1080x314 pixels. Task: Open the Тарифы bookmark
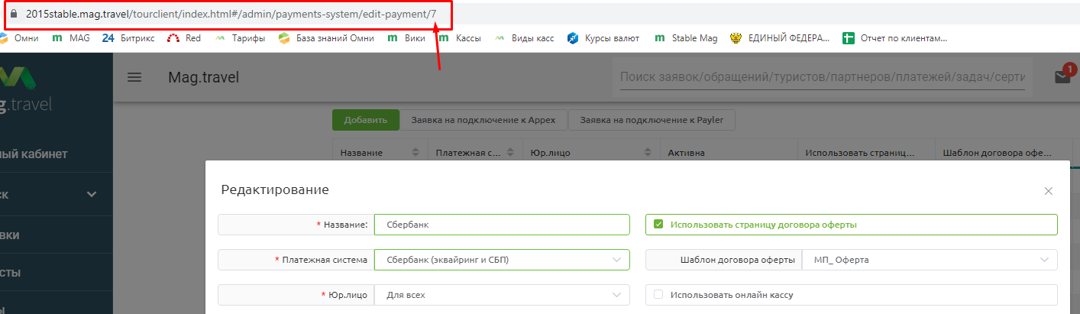[x=240, y=37]
